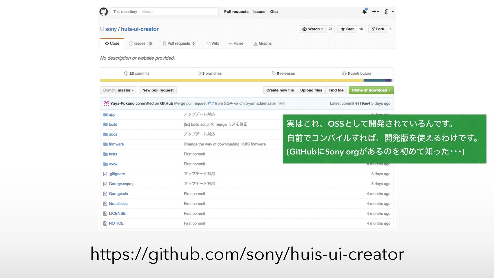Click the yellow language color bar
This screenshot has height=278, width=494.
(232, 81)
